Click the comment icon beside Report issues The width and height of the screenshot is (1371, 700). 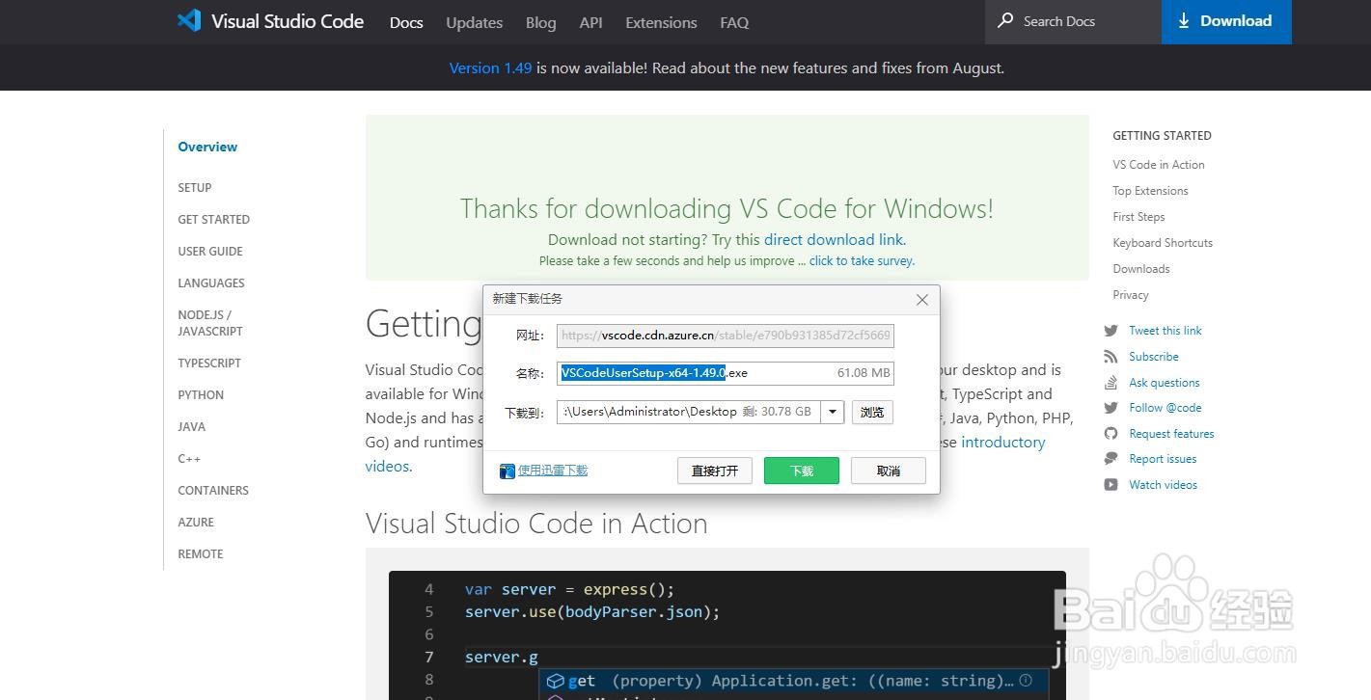pyautogui.click(x=1111, y=459)
